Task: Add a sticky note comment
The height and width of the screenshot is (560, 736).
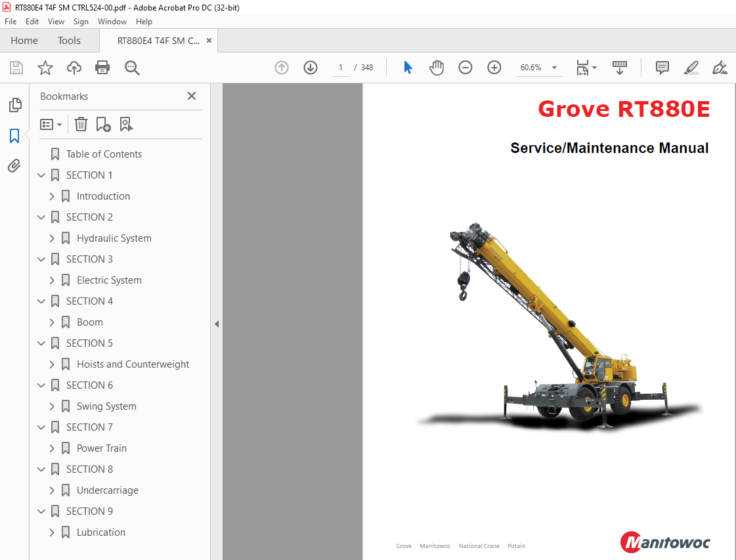Action: pyautogui.click(x=661, y=67)
